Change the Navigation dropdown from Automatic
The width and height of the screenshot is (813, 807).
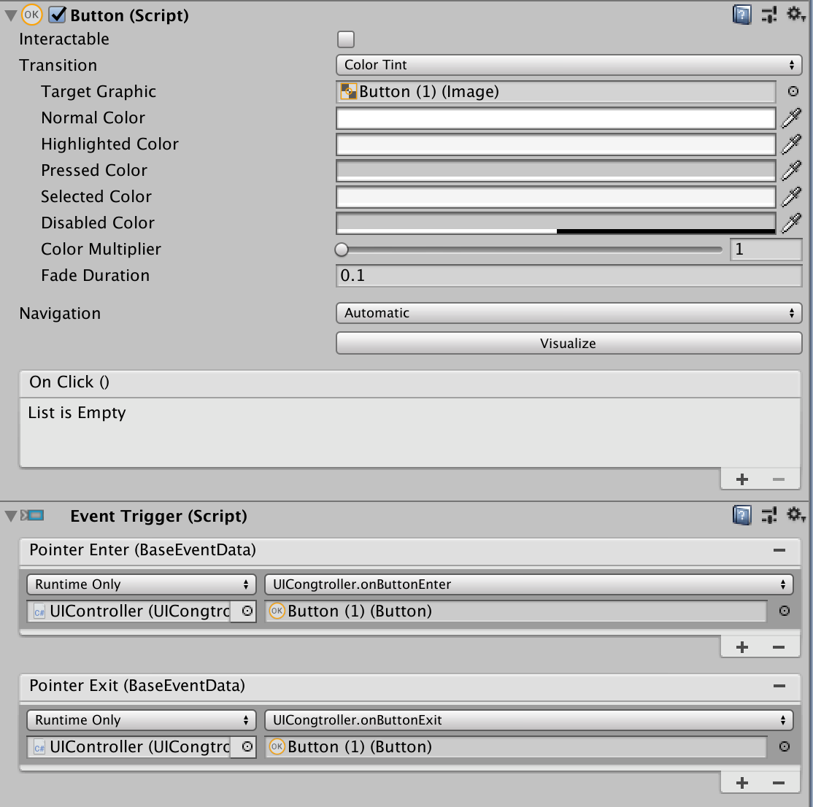click(x=569, y=312)
